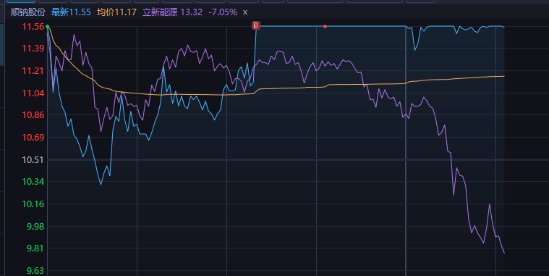549x276 pixels.
Task: Select the 顺钠股份 stock name label
Action: (28, 12)
